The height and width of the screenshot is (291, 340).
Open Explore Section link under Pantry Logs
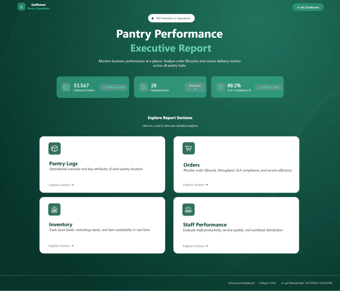click(61, 185)
